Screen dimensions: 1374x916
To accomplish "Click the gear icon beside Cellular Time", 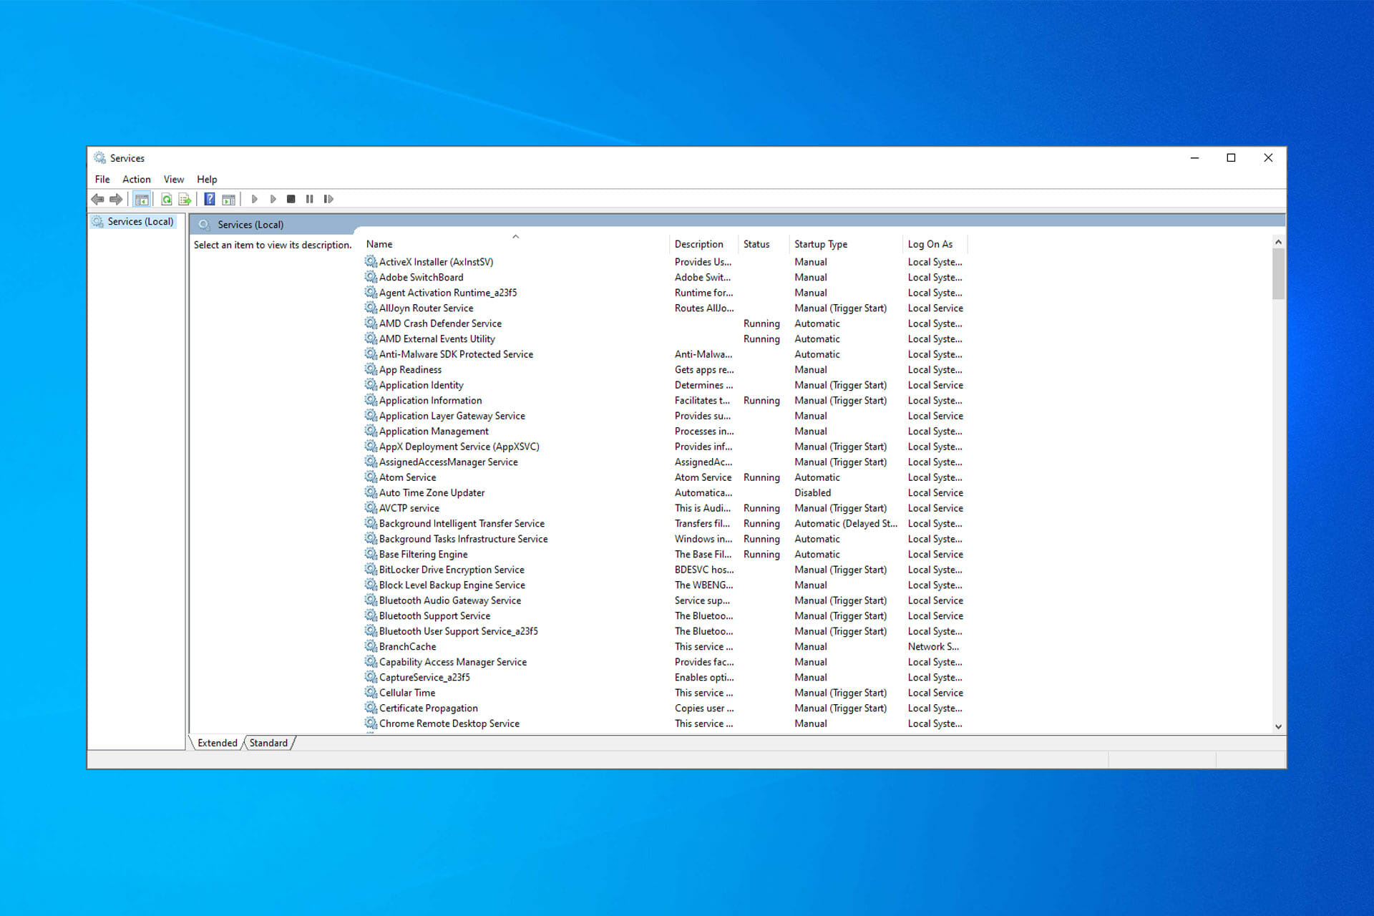I will [371, 693].
